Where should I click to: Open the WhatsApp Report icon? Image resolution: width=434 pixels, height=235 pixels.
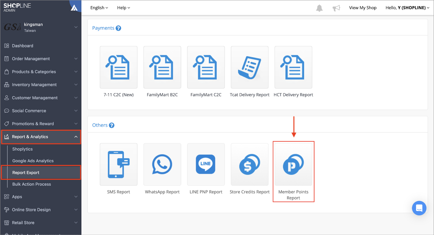(x=162, y=164)
